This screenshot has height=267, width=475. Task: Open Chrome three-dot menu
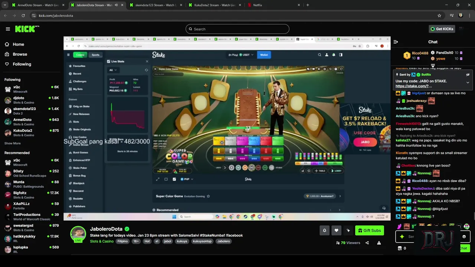click(469, 16)
